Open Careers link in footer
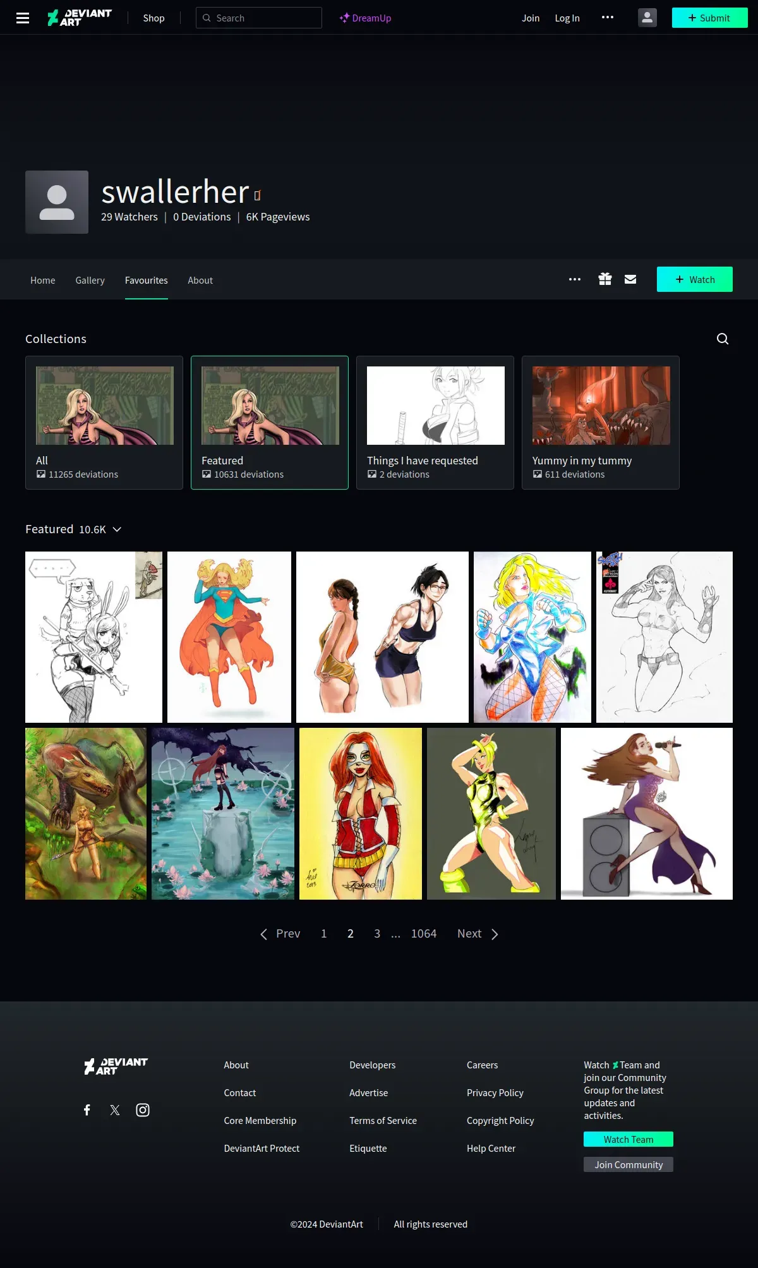The image size is (758, 1268). pyautogui.click(x=483, y=1065)
